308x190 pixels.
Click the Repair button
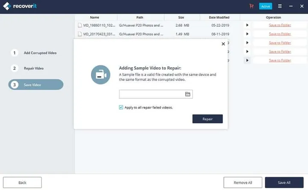coord(207,119)
